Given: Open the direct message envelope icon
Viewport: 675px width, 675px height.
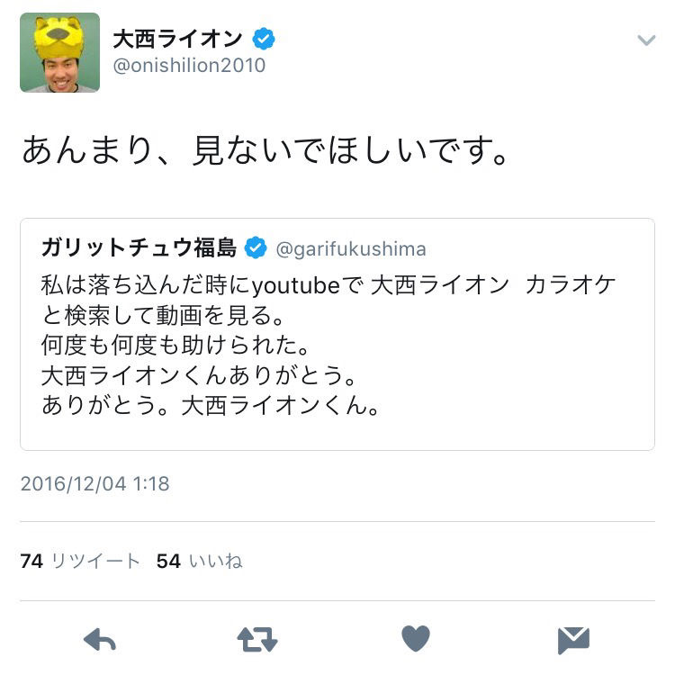Looking at the screenshot, I should 573,640.
